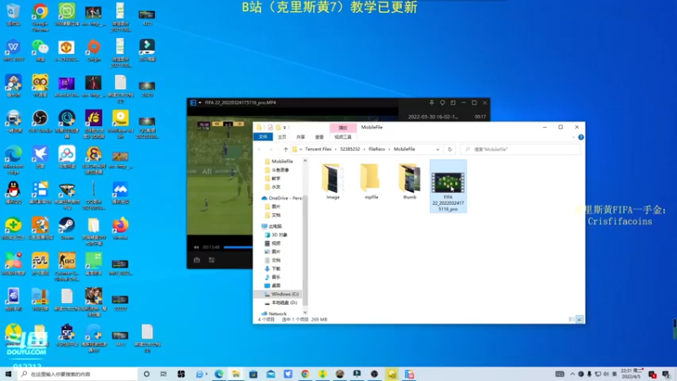Open the Recycle Bin desktop icon
Viewport: 677px width, 381px height.
(14, 14)
